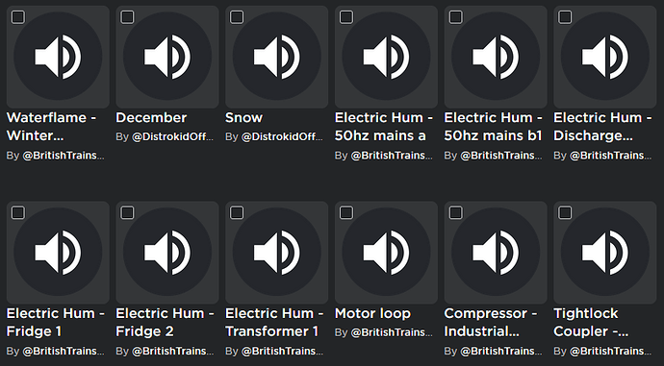Open the Snow audio title
This screenshot has height=366, width=664.
pyautogui.click(x=243, y=117)
